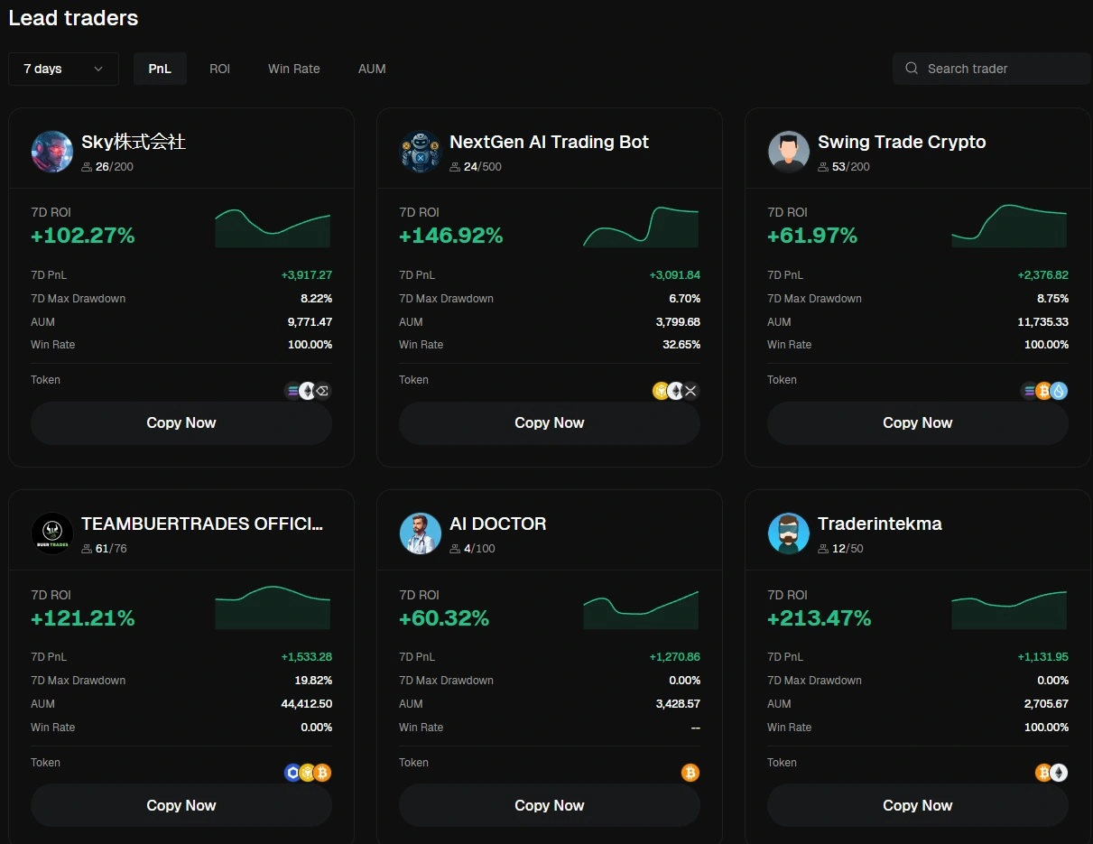Screen dimensions: 1093x844
Task: Switch to the ROI sorting tab
Action: pos(219,68)
